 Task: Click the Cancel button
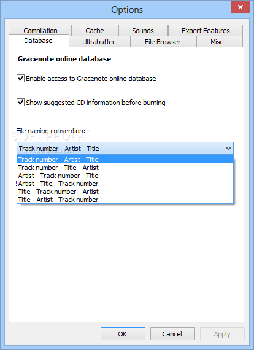(x=172, y=333)
